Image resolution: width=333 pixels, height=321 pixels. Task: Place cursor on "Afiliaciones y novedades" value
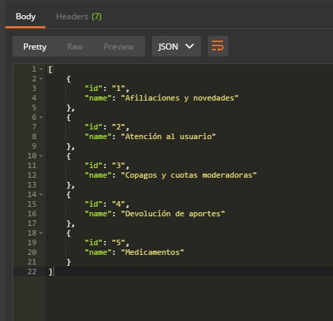pyautogui.click(x=180, y=98)
